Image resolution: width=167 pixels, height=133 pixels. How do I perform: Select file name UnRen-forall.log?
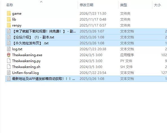[x=25, y=73]
